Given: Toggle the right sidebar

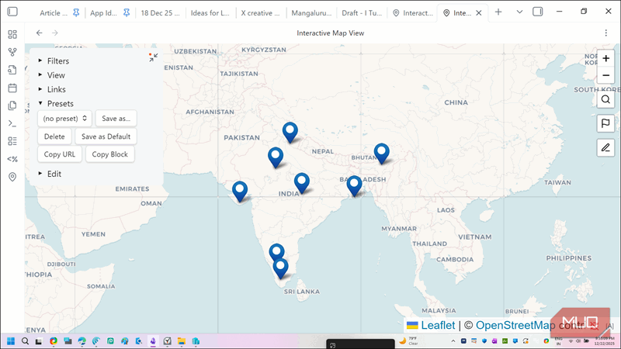Looking at the screenshot, I should click(538, 12).
